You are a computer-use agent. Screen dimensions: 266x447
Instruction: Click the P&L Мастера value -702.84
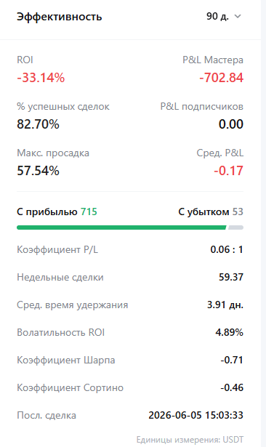[221, 78]
